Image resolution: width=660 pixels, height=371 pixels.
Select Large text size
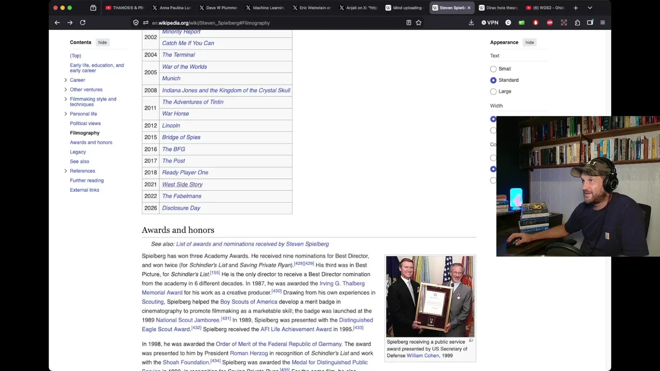(493, 91)
